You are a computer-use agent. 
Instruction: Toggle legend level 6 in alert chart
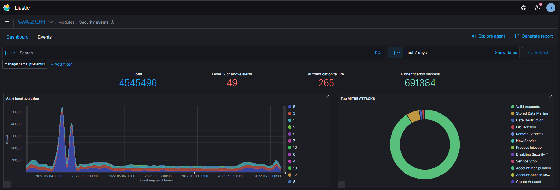click(x=292, y=154)
